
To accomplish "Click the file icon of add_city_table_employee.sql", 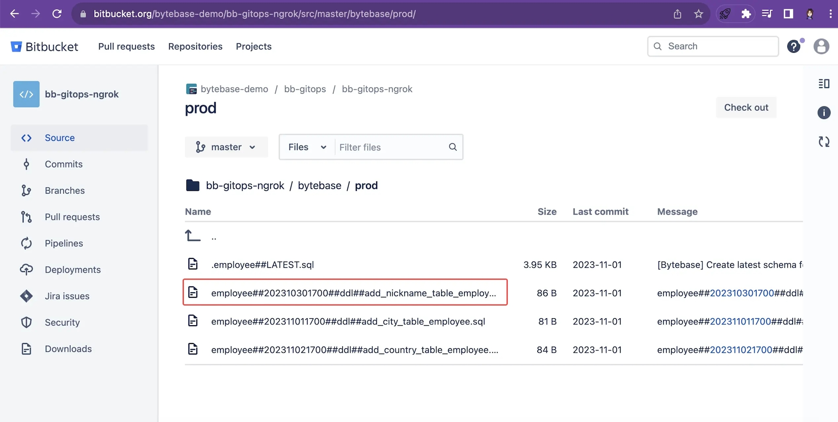I will 193,321.
